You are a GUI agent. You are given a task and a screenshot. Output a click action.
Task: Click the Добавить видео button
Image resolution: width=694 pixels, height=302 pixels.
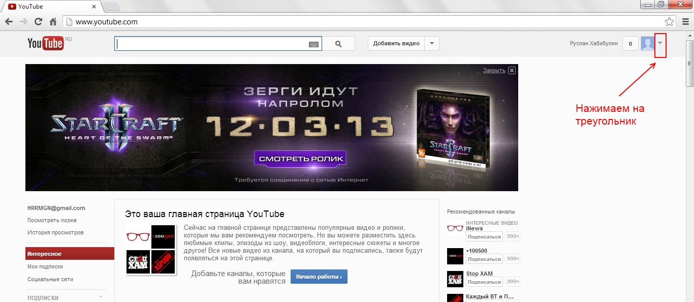tap(396, 44)
